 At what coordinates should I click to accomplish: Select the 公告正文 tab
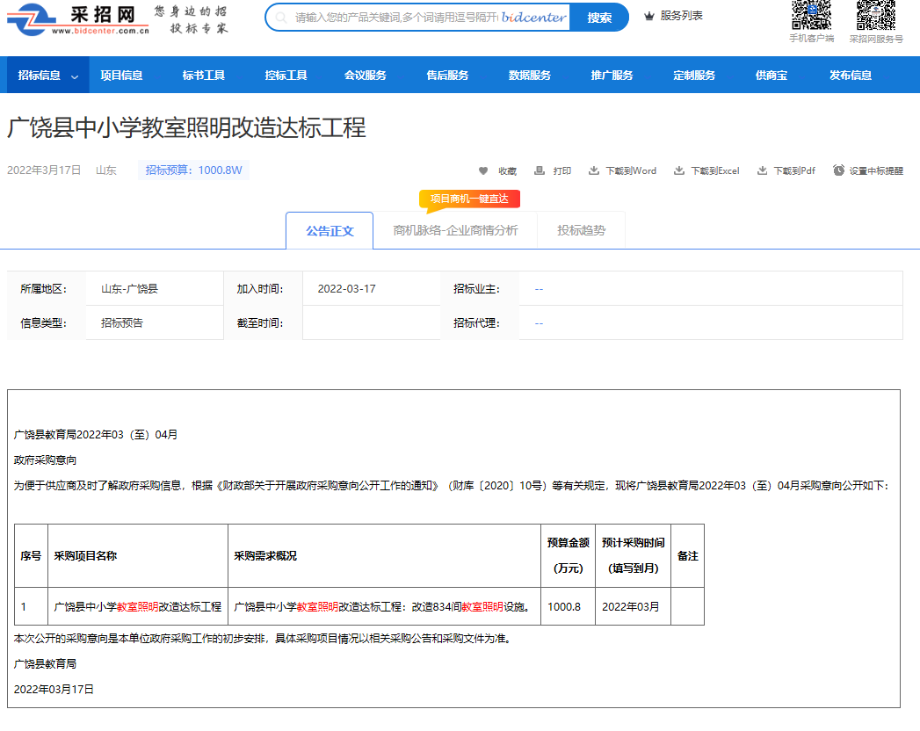tap(330, 230)
